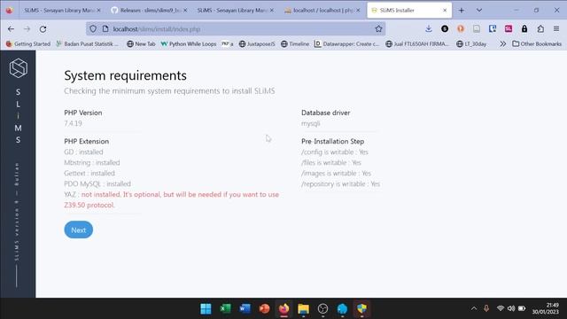Click the padlock extension icon
The width and height of the screenshot is (567, 319).
[524, 29]
